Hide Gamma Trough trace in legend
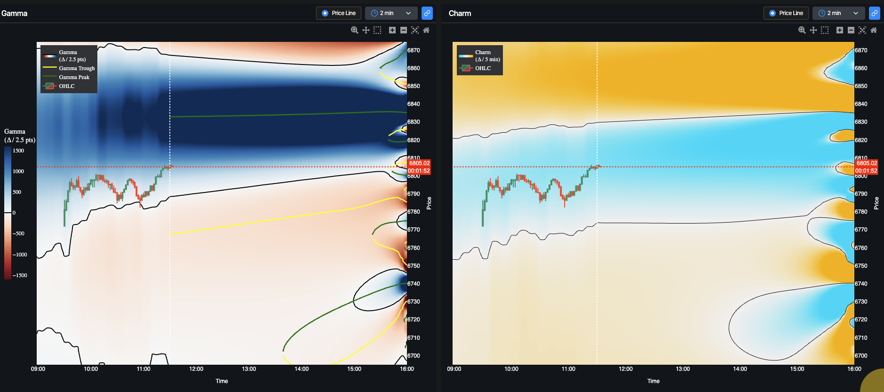The image size is (884, 392). [69, 68]
